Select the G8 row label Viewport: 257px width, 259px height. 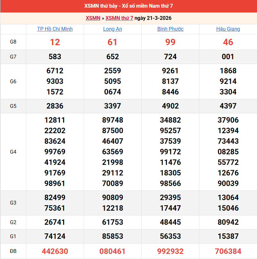coord(13,42)
